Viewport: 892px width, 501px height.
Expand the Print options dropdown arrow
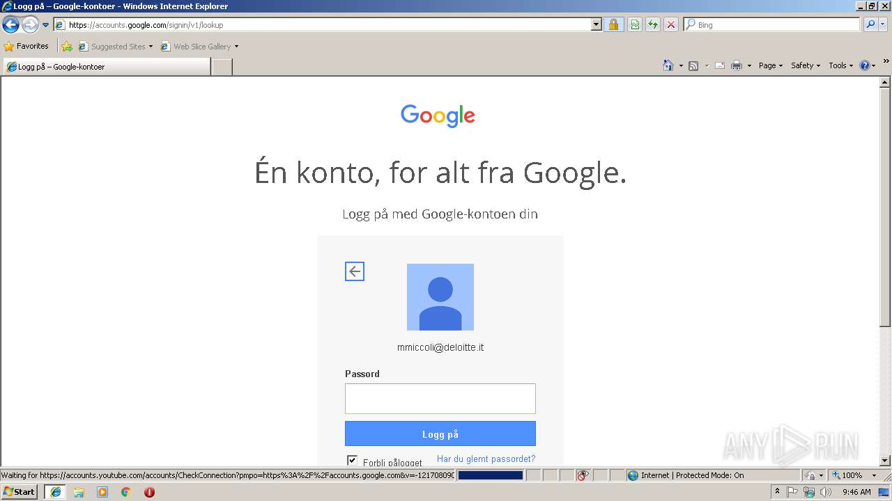(x=749, y=65)
